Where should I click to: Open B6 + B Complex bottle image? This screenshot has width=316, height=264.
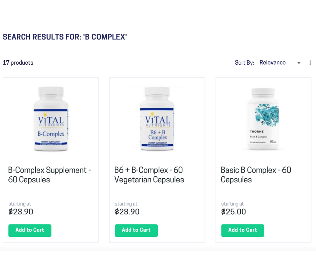pos(157,119)
